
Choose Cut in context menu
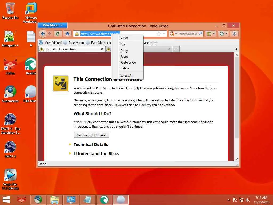127,45
